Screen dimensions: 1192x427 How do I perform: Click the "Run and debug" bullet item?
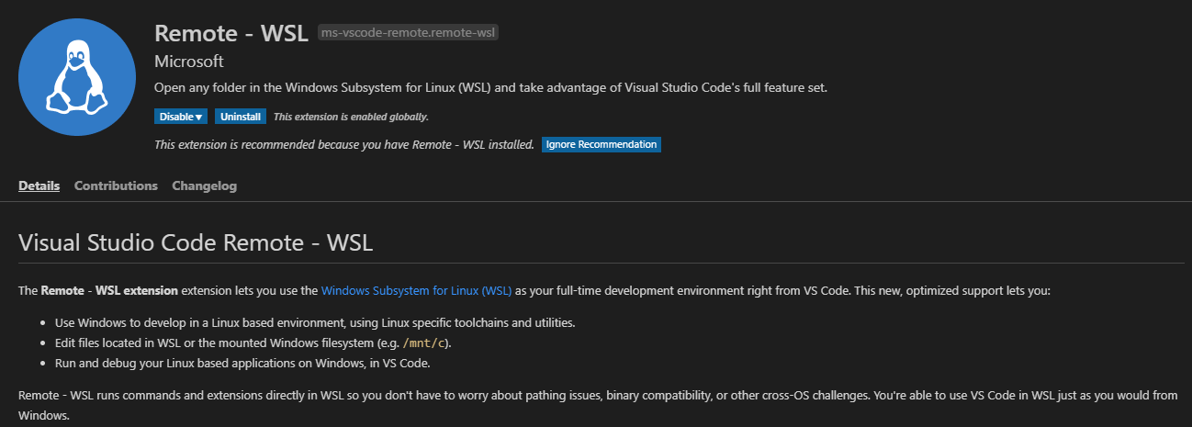pos(242,362)
